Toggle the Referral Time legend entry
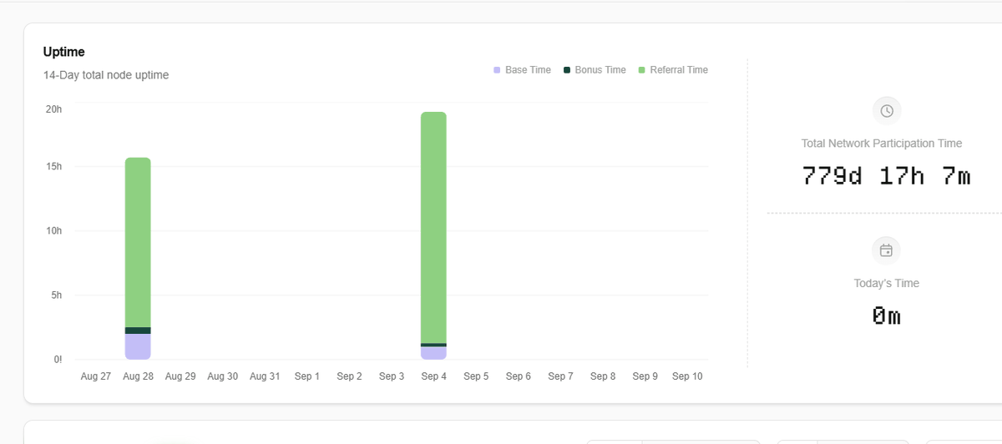Image resolution: width=1002 pixels, height=444 pixels. pos(673,70)
